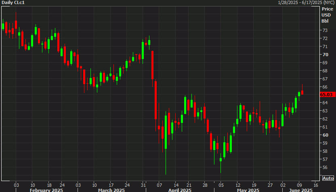
Task: Click the February 2025 month label
Action: (46, 190)
